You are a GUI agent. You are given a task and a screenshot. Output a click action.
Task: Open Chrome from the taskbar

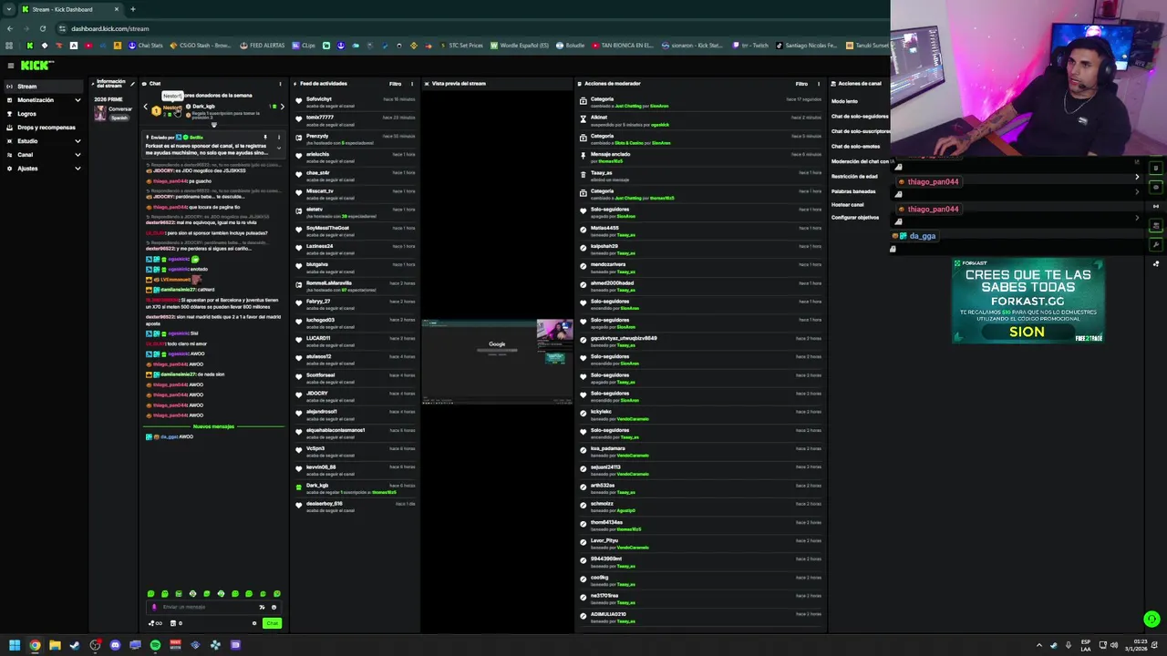coord(35,645)
